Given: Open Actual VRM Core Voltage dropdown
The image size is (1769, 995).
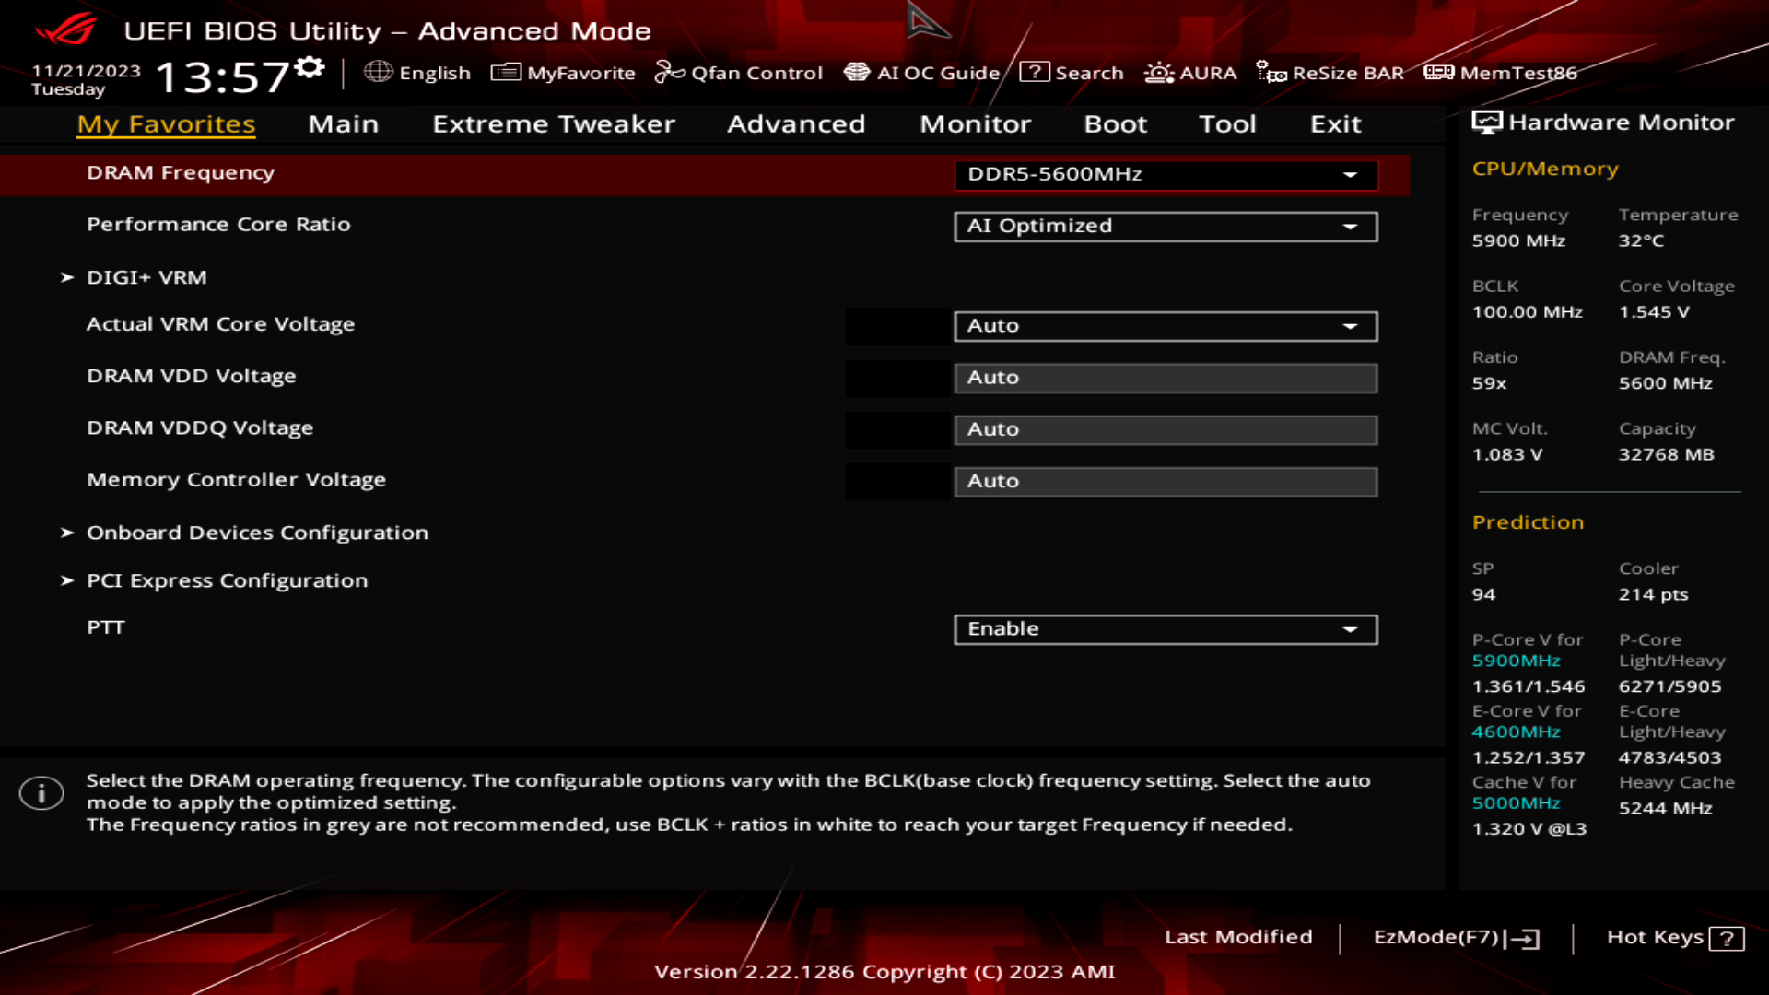Looking at the screenshot, I should coord(1166,326).
